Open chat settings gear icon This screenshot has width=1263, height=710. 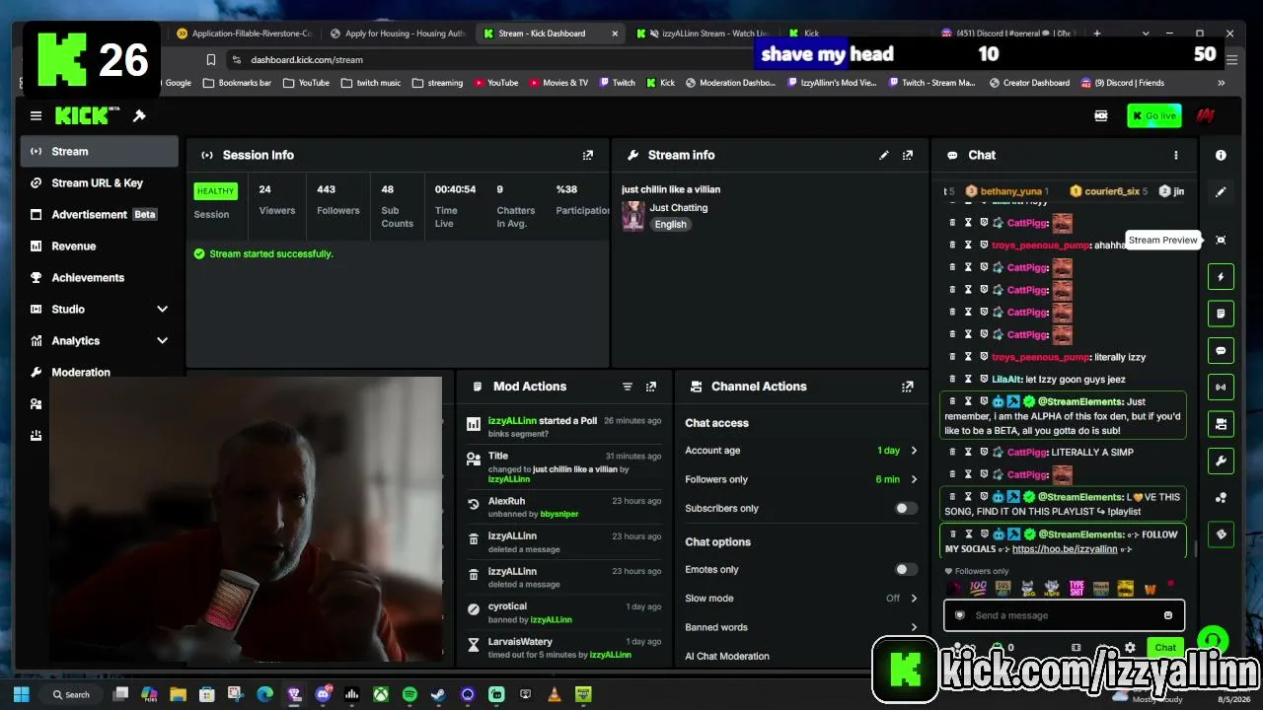1130,648
